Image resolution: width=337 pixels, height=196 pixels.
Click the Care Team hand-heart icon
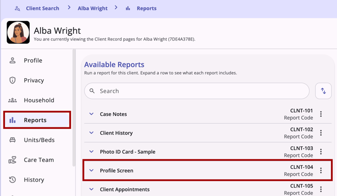13,160
